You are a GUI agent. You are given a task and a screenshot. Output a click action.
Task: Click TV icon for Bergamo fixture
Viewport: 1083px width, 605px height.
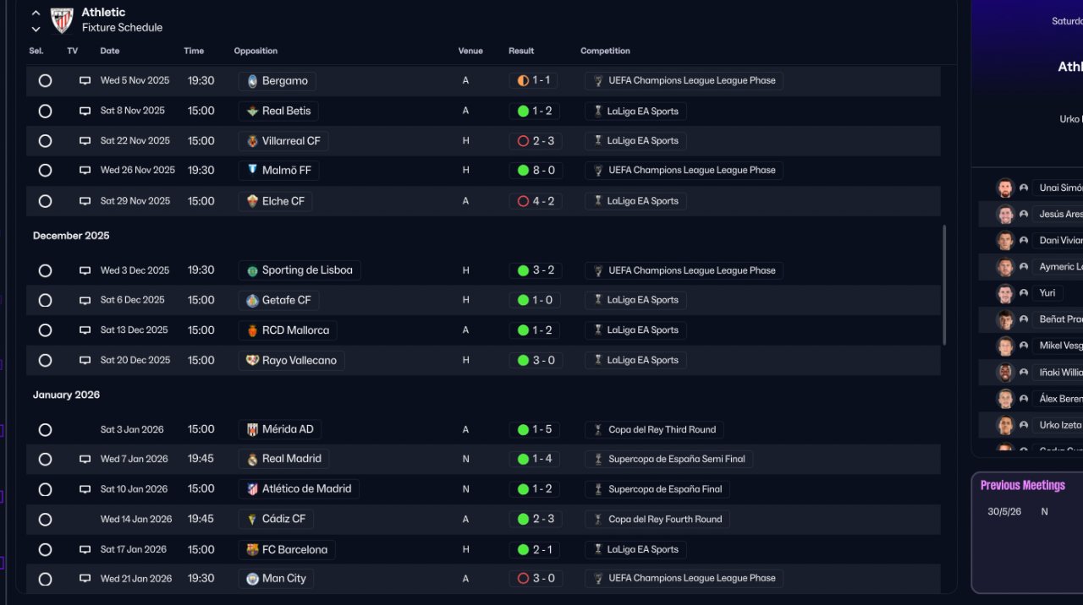85,81
